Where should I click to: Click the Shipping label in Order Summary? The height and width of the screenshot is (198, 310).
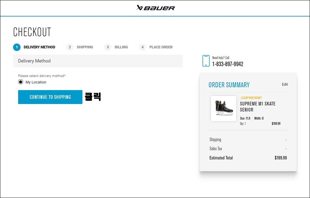215,140
